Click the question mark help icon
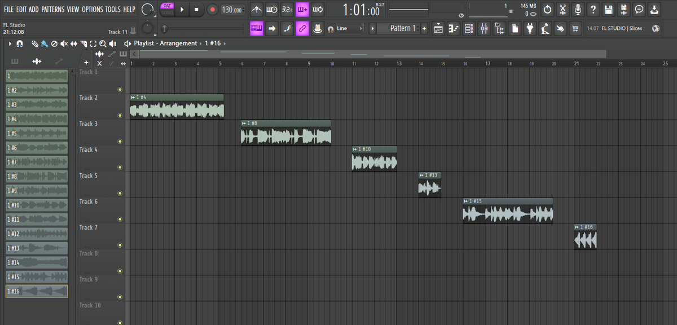Screen dimensions: 677x325 [593, 10]
